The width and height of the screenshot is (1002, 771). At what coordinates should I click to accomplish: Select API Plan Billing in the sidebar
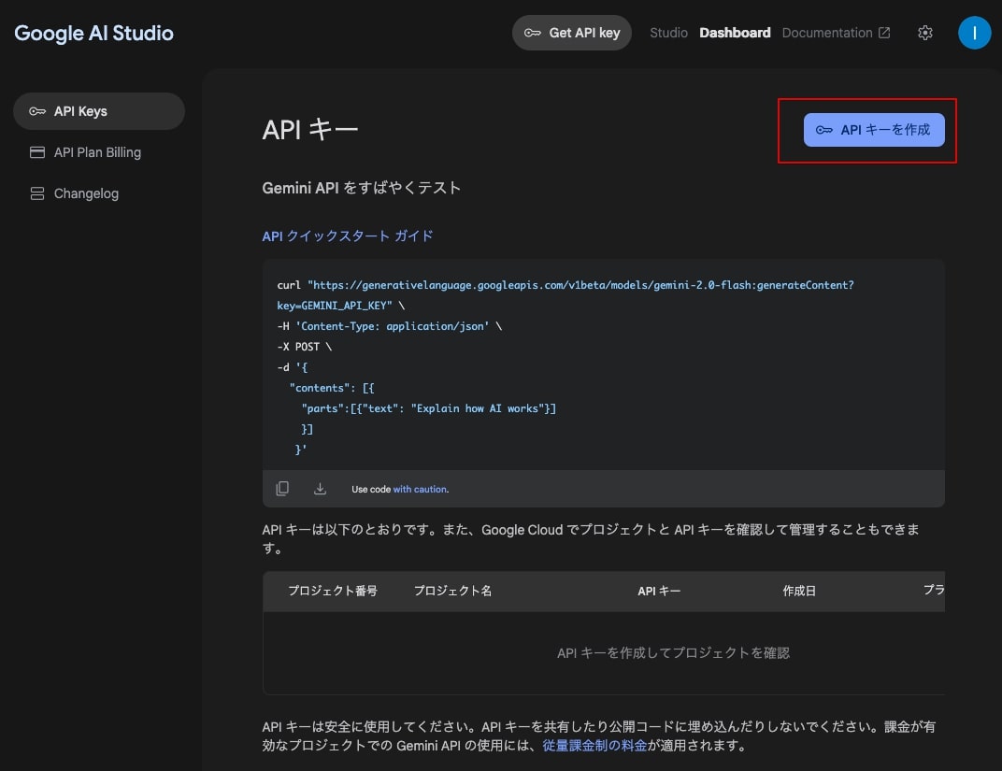click(x=97, y=152)
